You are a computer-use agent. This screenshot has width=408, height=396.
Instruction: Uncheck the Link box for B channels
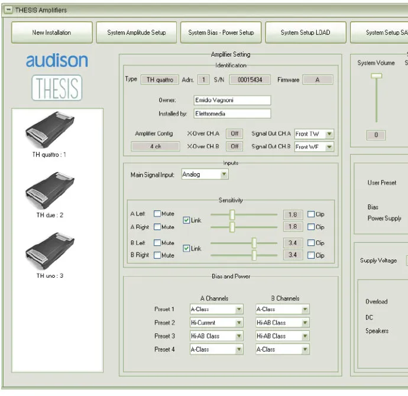[186, 248]
